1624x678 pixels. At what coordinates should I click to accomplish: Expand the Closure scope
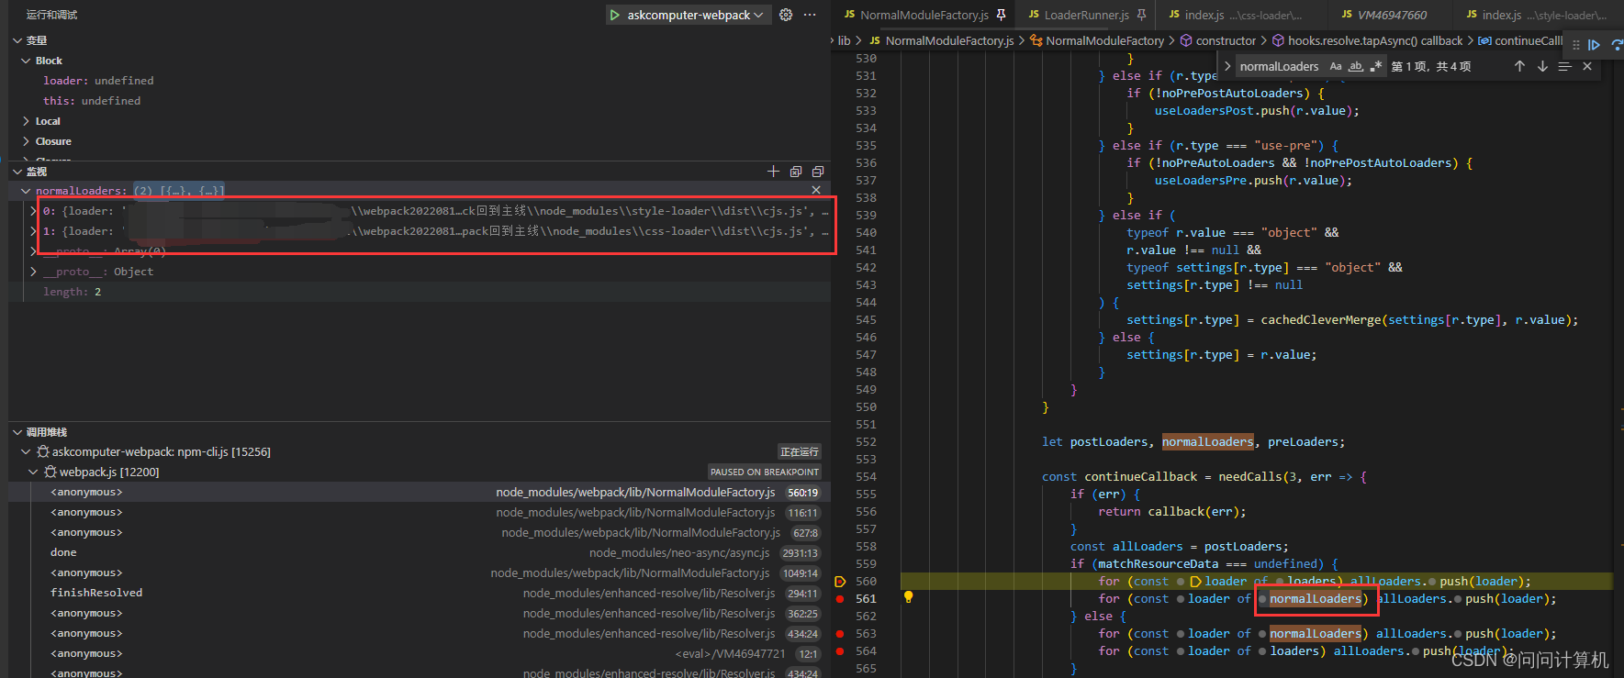[x=26, y=141]
